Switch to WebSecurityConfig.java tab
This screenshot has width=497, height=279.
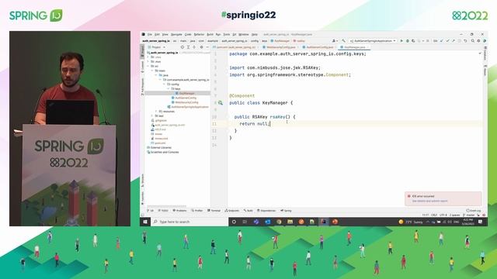click(x=280, y=47)
